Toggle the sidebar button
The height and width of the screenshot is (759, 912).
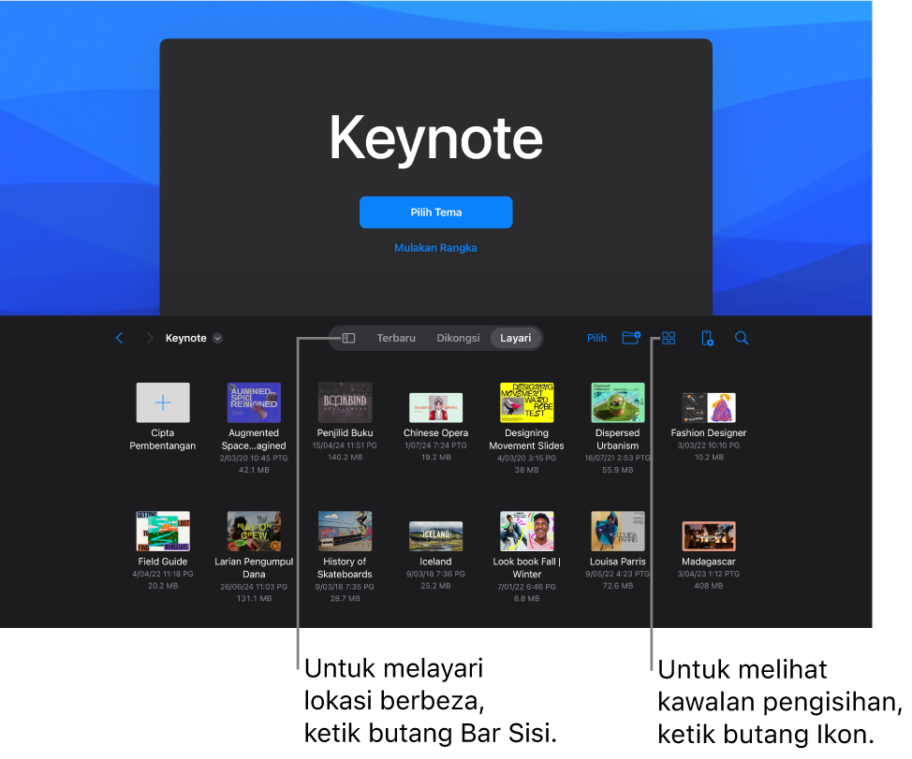348,338
